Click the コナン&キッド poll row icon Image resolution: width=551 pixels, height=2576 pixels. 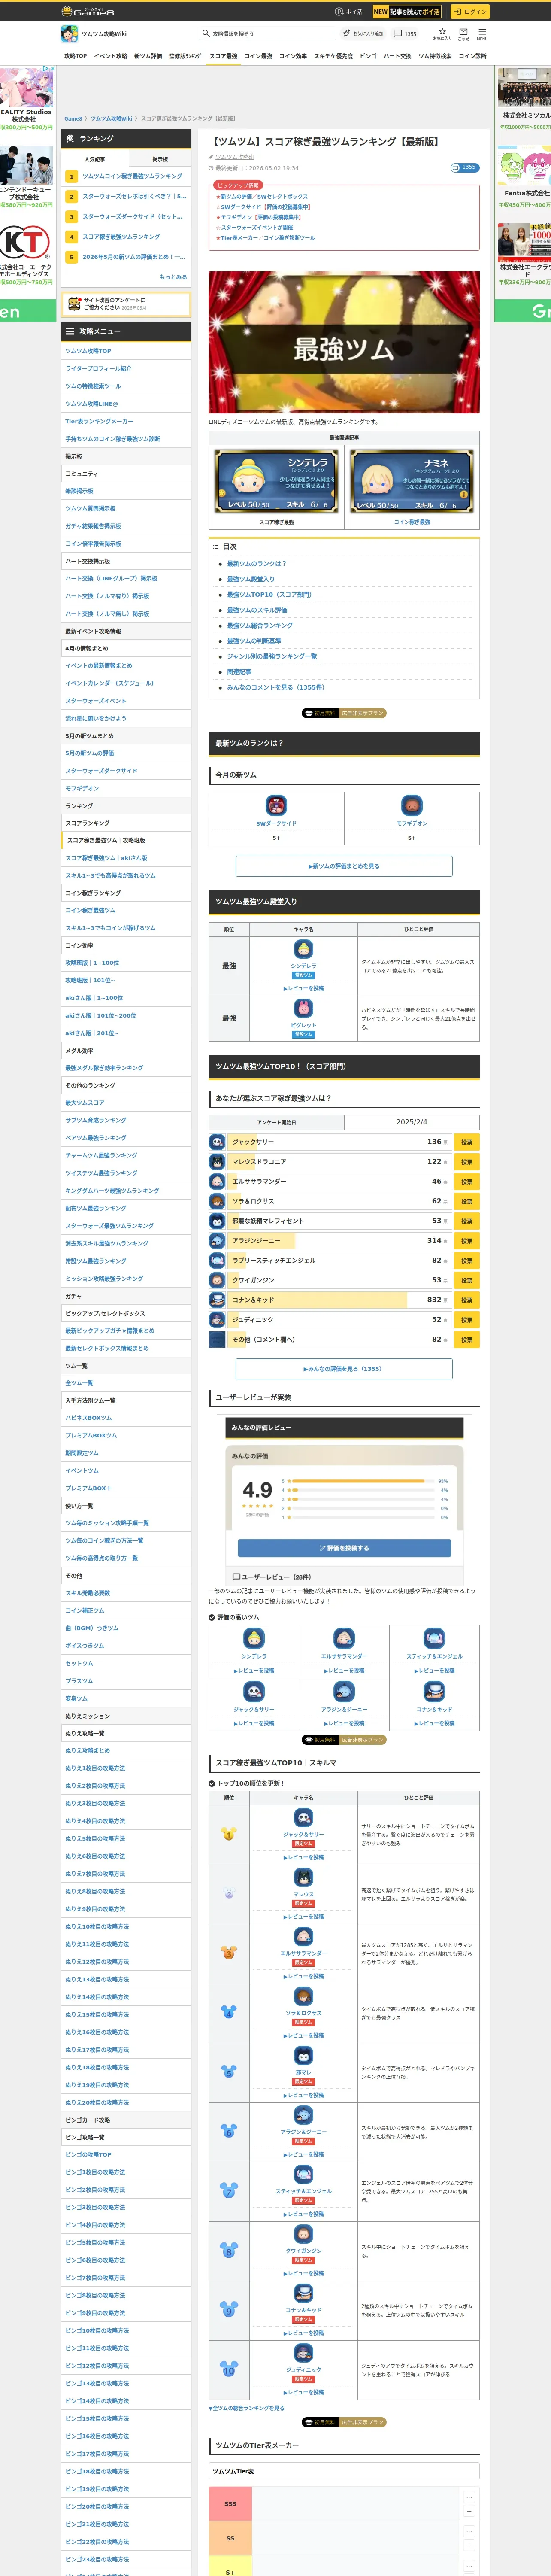pos(217,1300)
